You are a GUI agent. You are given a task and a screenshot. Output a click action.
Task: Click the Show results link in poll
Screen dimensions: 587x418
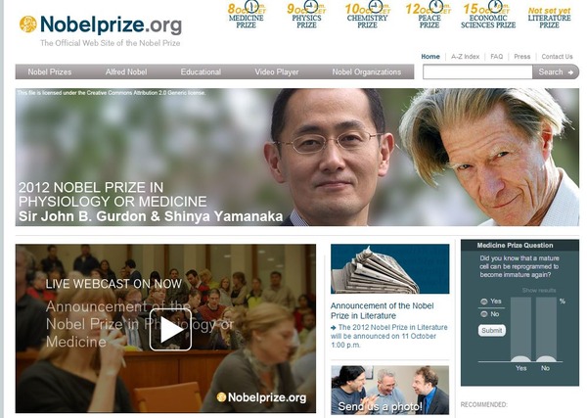coord(539,291)
